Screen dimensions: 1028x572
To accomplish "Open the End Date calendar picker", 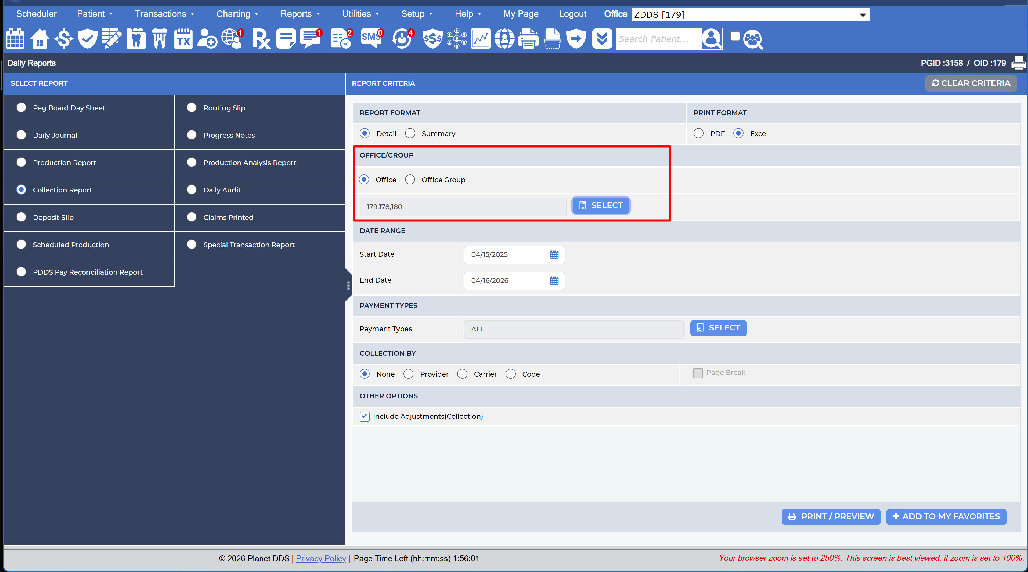I will coord(554,280).
